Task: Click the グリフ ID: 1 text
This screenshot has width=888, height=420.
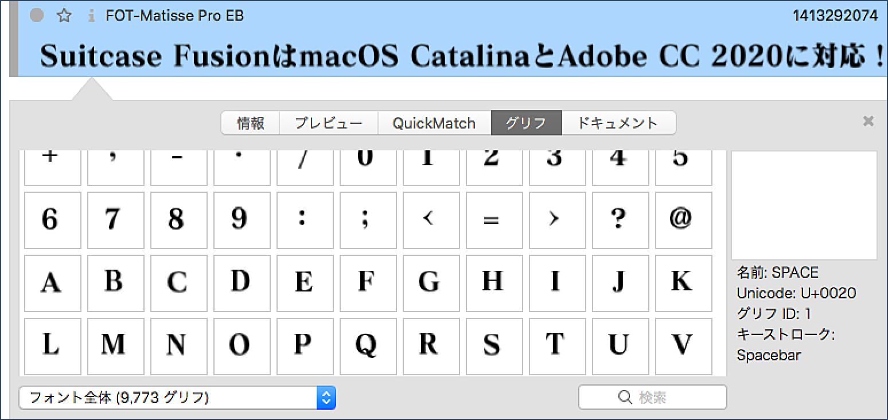Action: (773, 314)
